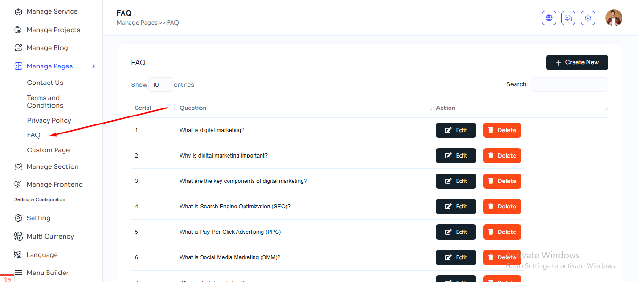Delete the 'Why is digital marketing important?' row
The width and height of the screenshot is (638, 282).
[502, 156]
